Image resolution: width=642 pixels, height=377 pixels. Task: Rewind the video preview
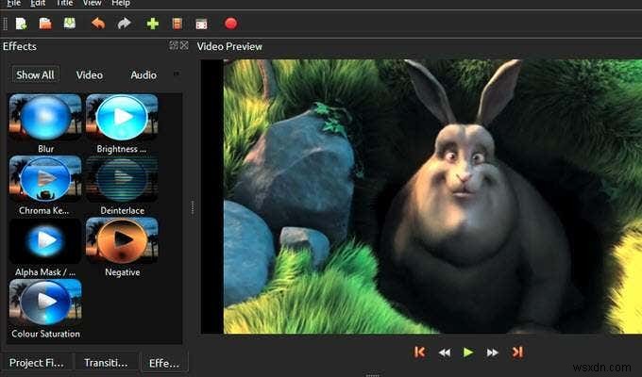pos(445,352)
